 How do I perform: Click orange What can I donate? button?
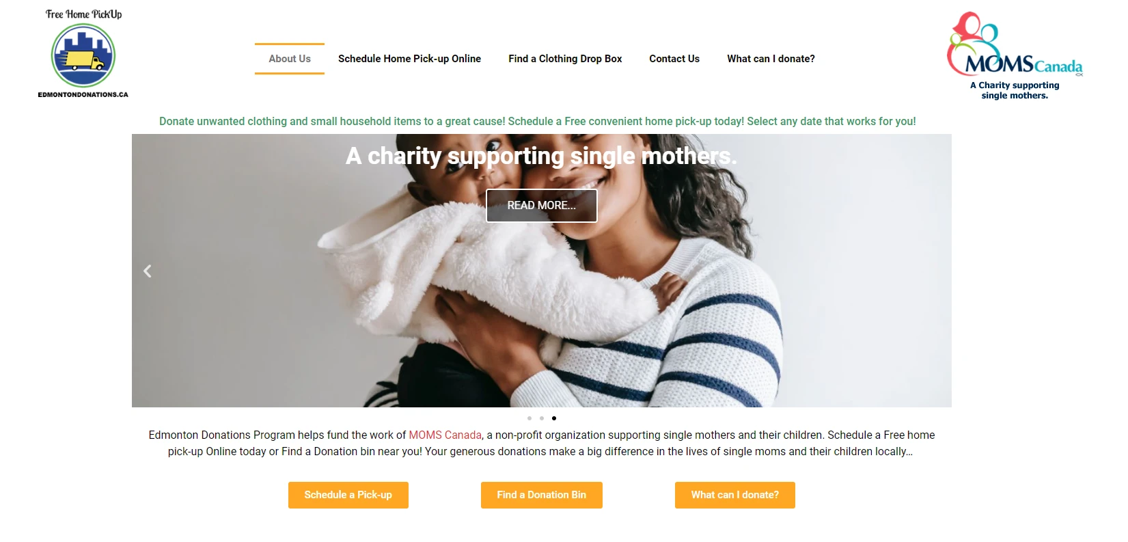coord(735,495)
